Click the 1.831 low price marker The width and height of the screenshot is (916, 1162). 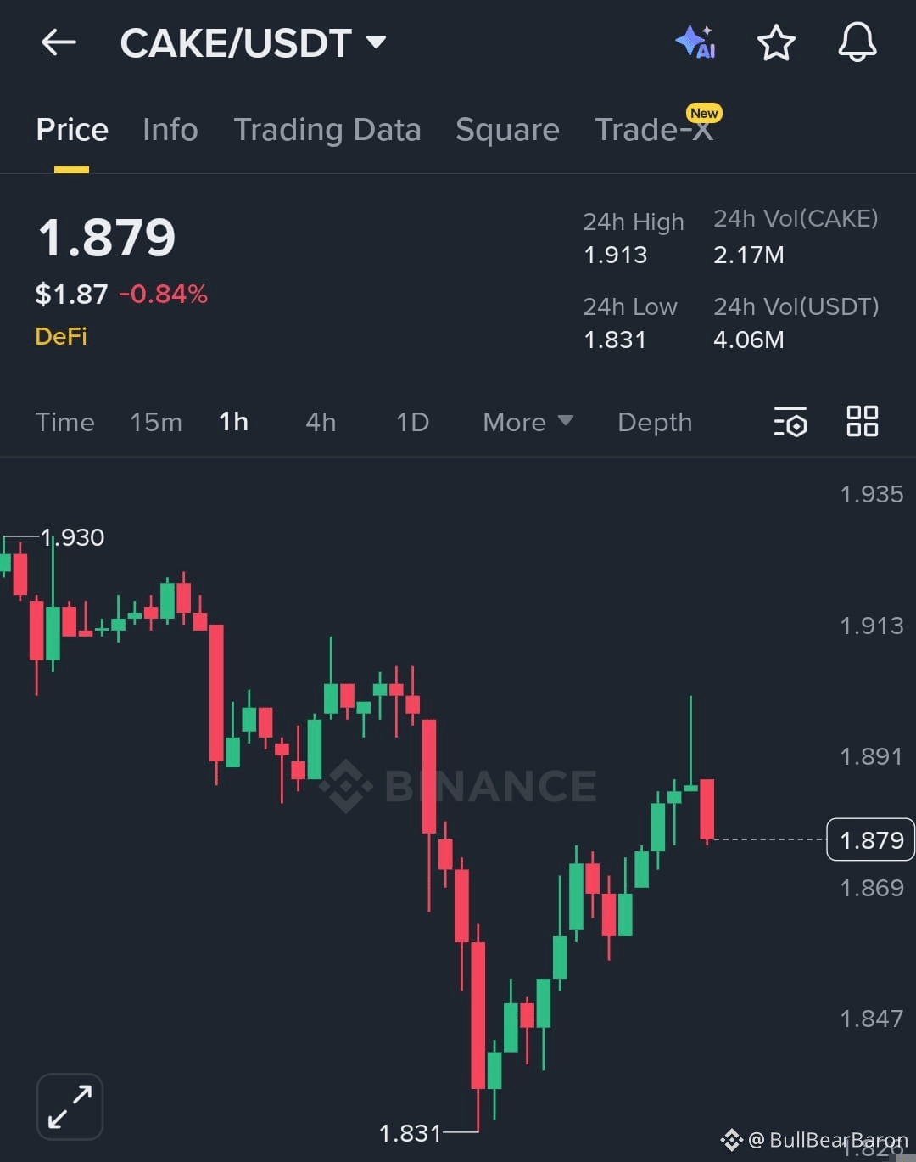[x=410, y=1132]
